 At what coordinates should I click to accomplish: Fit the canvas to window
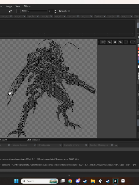126,42
